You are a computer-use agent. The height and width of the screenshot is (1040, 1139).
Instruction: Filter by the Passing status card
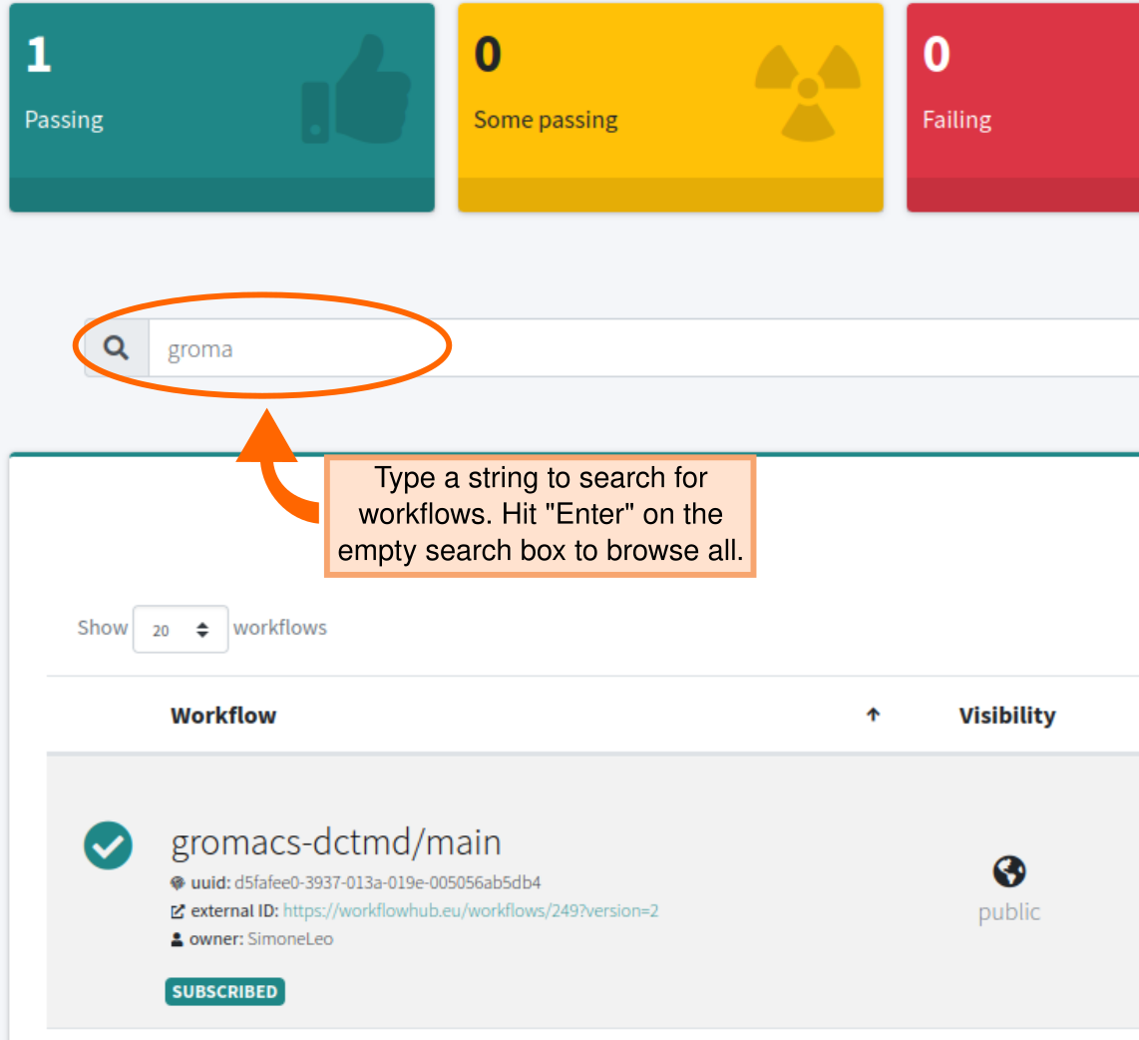(221, 107)
